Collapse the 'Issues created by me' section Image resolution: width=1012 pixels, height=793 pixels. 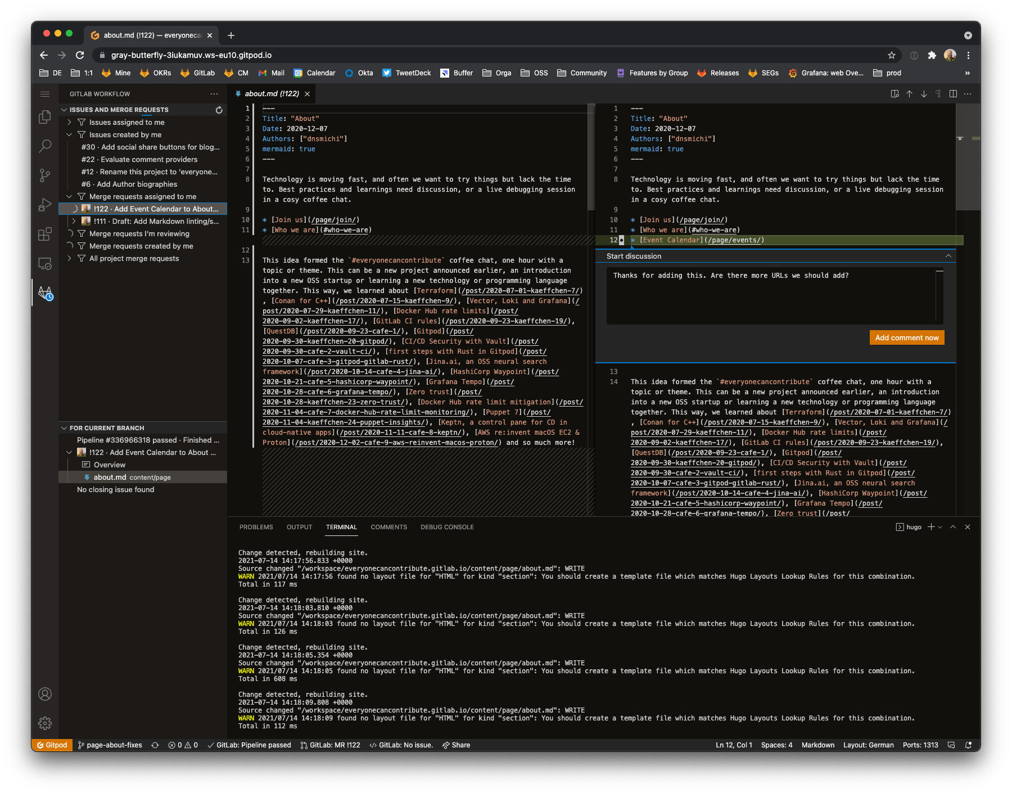click(70, 134)
